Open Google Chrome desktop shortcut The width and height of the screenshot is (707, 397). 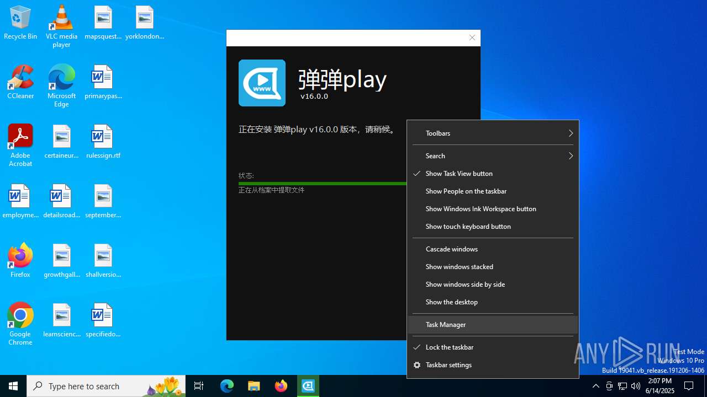pyautogui.click(x=20, y=324)
